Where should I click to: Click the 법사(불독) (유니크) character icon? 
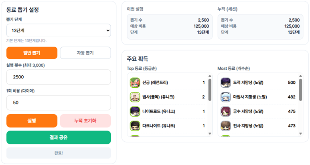pos(135,97)
